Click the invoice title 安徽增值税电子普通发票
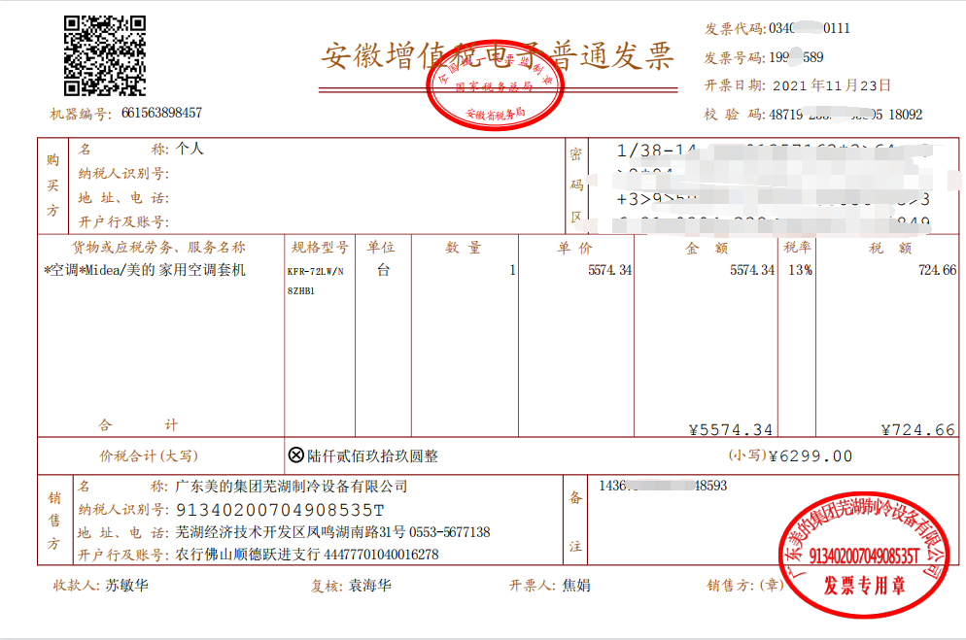This screenshot has height=640, width=966. pyautogui.click(x=498, y=56)
